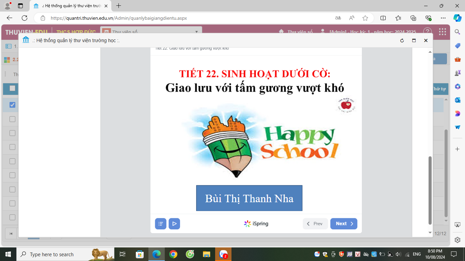
Task: Open the Edge sidebar search icon
Action: tap(458, 32)
